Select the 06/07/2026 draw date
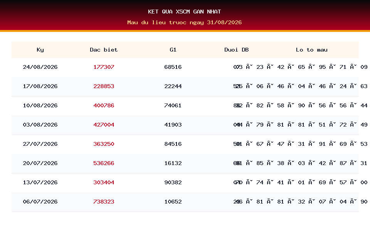 pos(40,202)
